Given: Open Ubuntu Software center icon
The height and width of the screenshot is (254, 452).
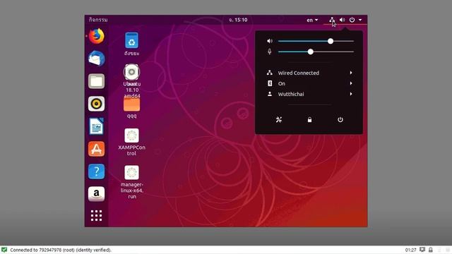Looking at the screenshot, I should pyautogui.click(x=97, y=149).
